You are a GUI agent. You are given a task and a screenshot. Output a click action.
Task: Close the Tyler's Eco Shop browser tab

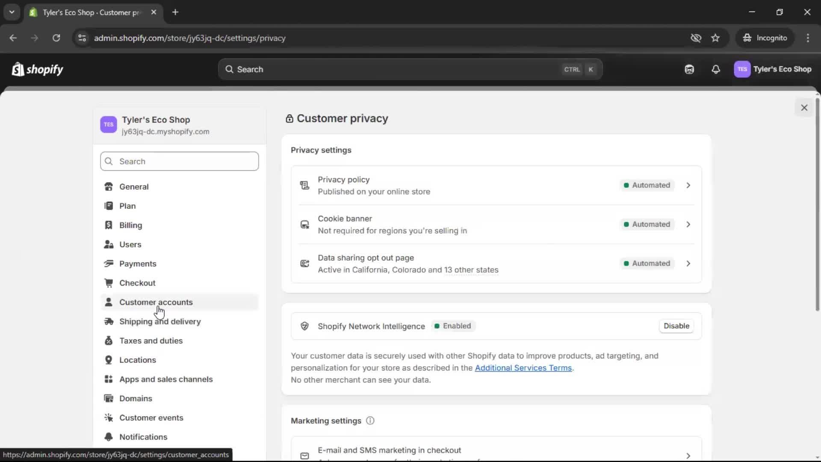154,12
